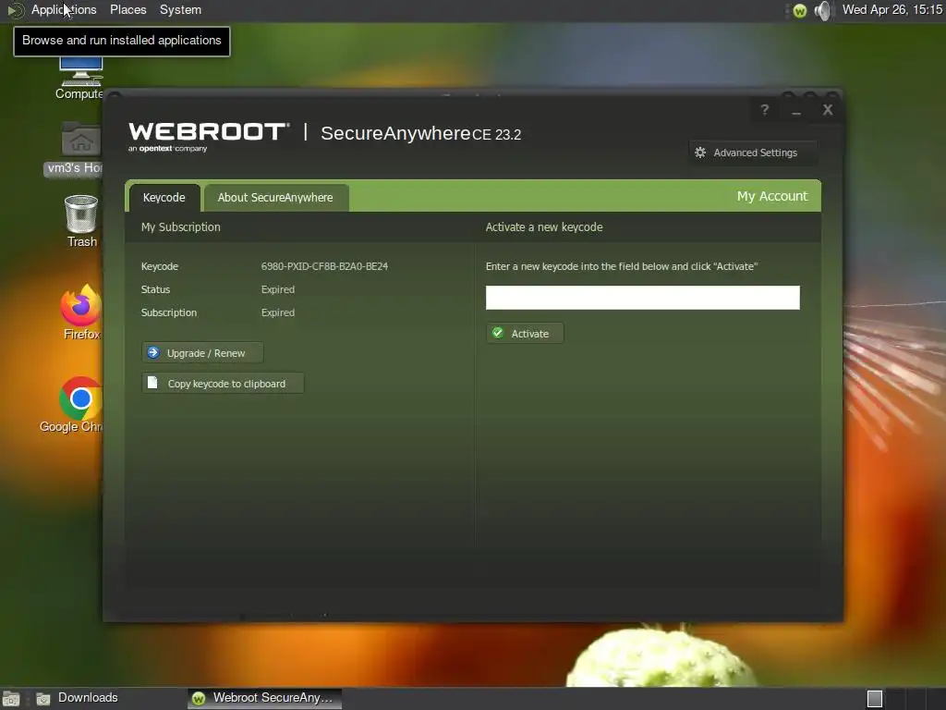Open the Computer desktop icon
The height and width of the screenshot is (710, 946).
coord(81,78)
